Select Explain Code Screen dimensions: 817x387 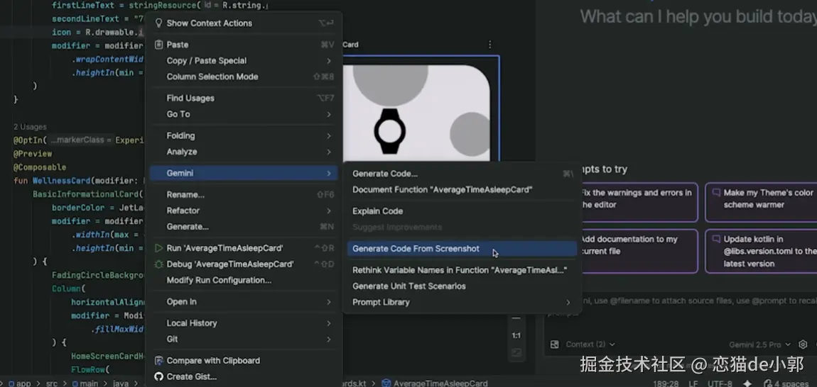462,211
